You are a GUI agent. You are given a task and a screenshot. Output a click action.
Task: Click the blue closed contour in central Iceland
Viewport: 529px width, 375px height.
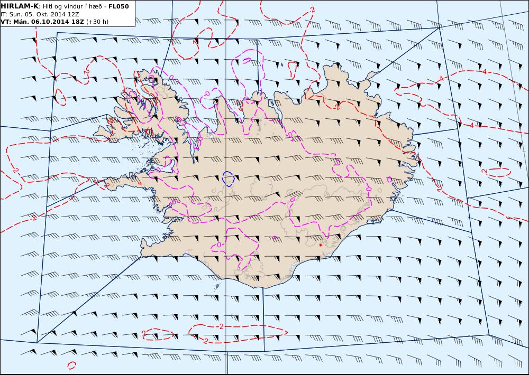tap(229, 179)
